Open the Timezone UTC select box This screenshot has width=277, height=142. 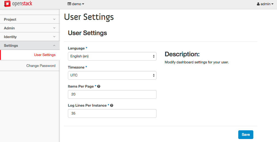tap(112, 75)
